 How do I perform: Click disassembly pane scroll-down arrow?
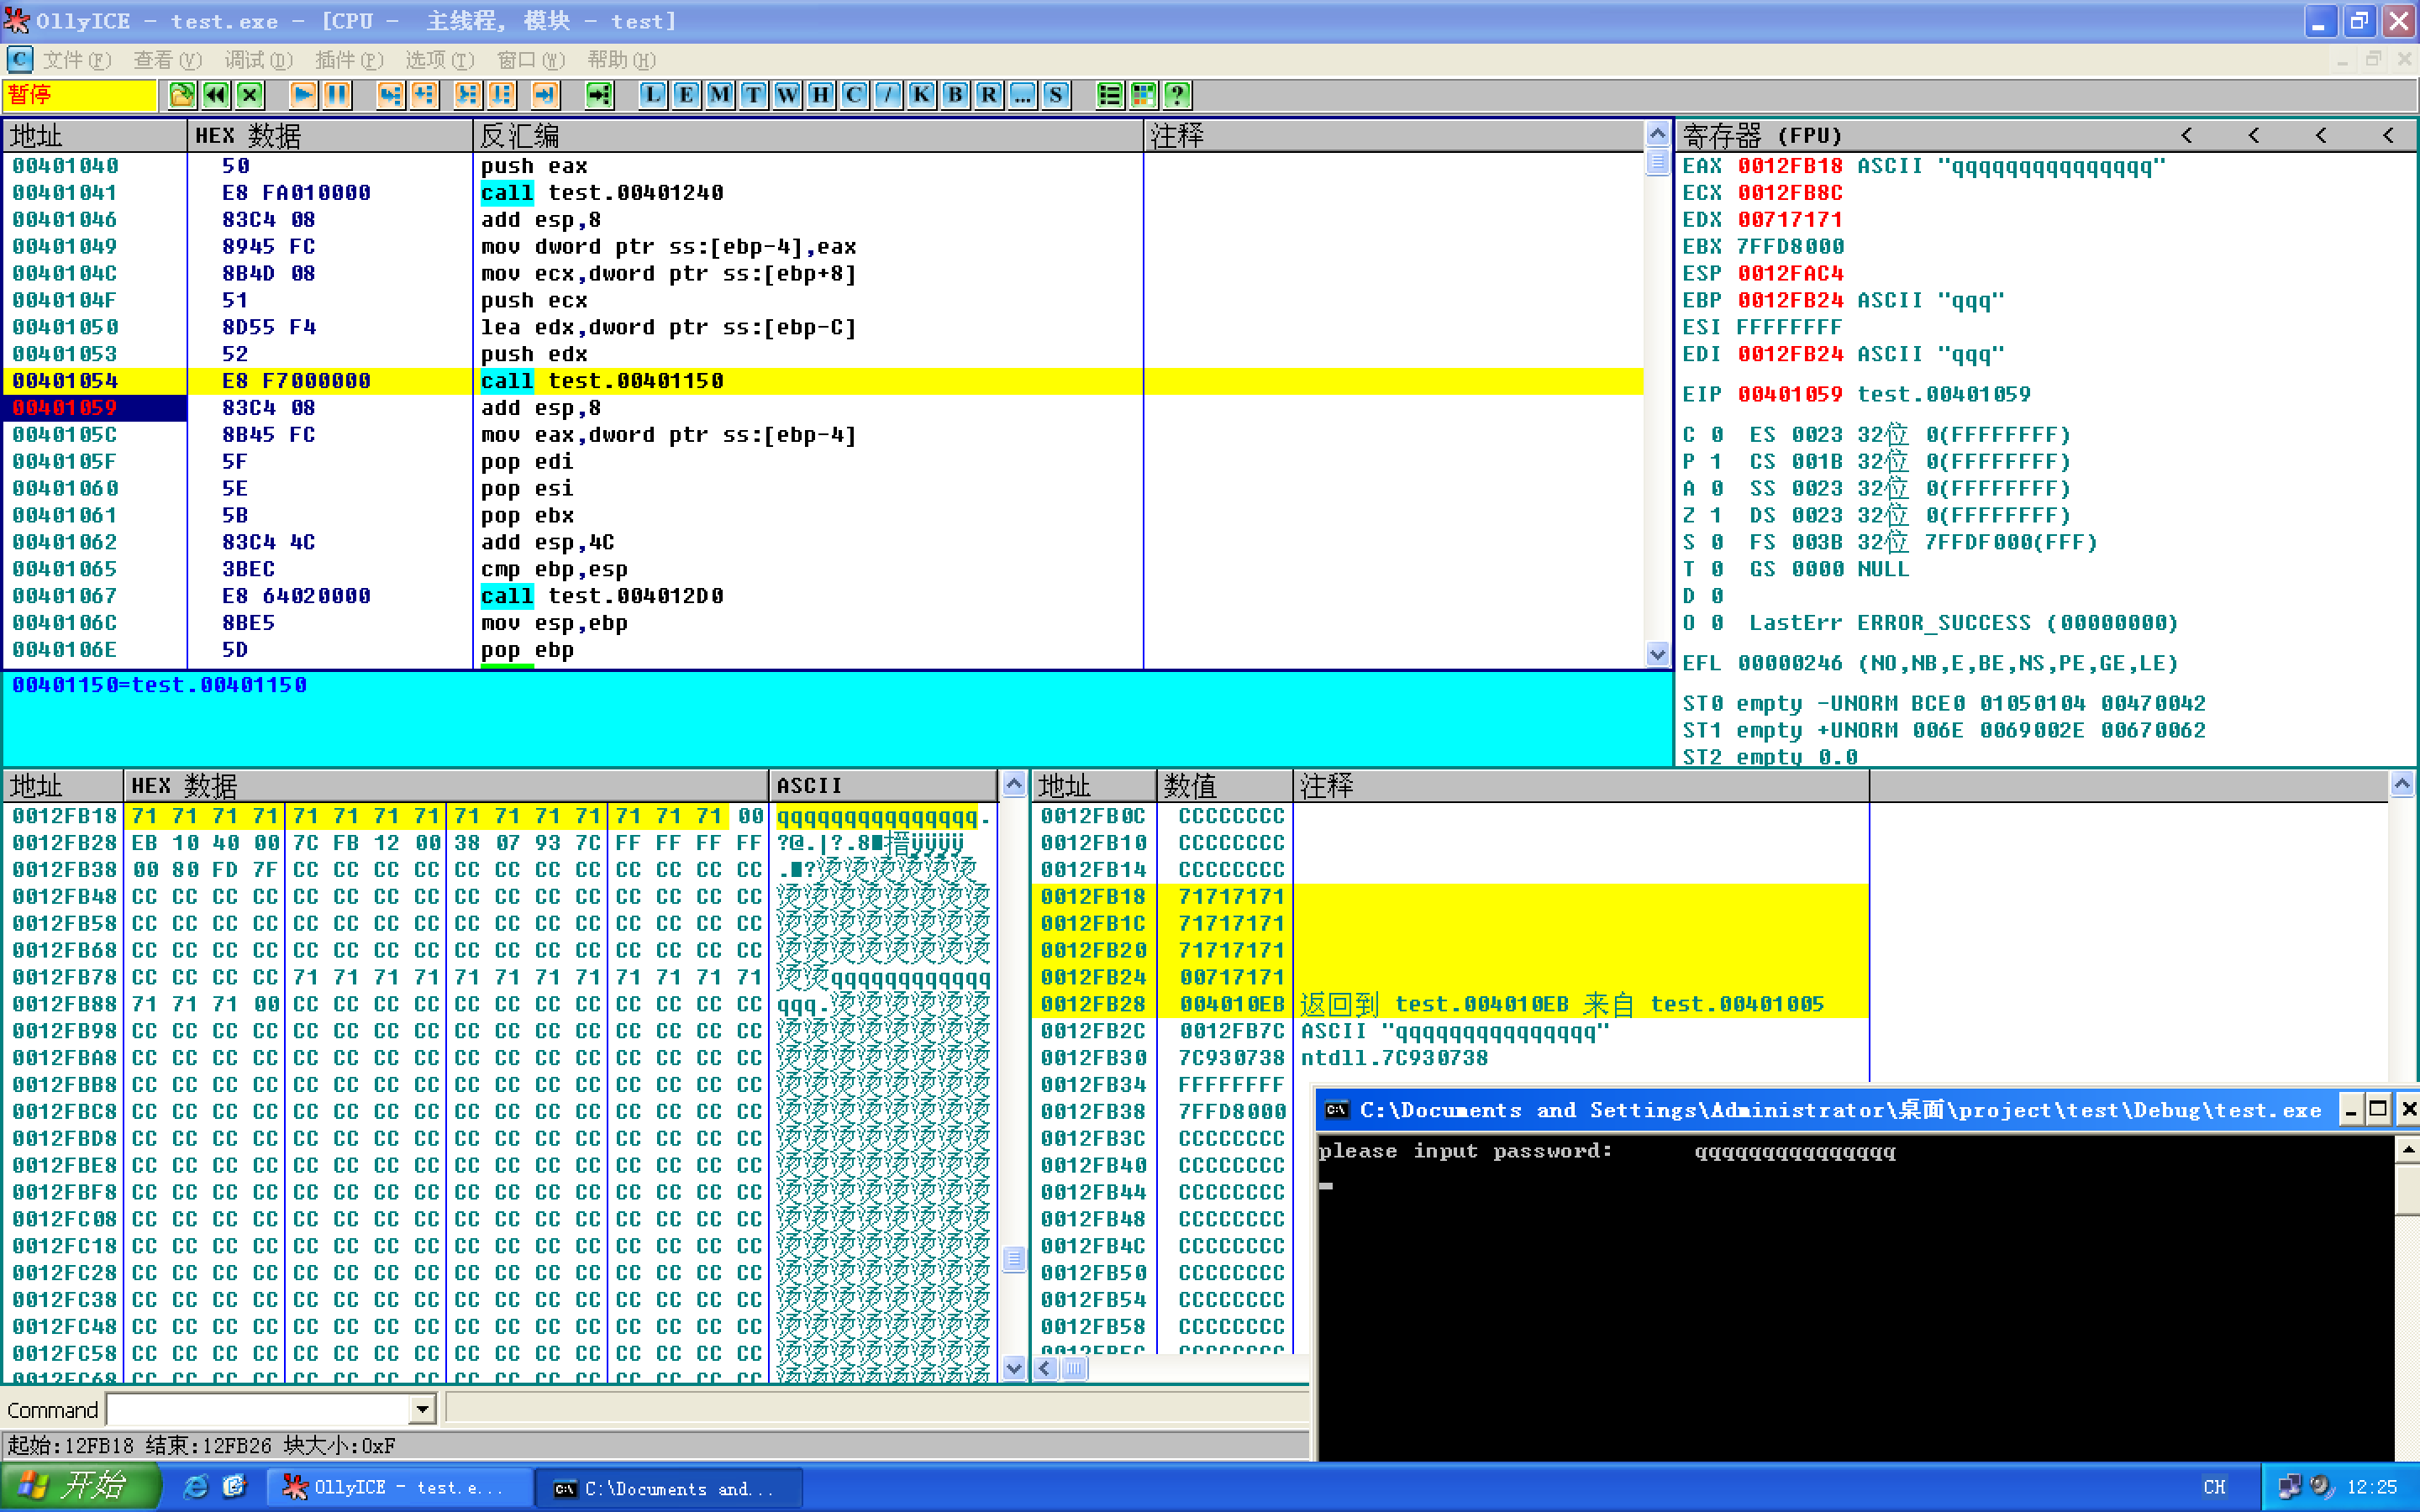click(x=1657, y=655)
